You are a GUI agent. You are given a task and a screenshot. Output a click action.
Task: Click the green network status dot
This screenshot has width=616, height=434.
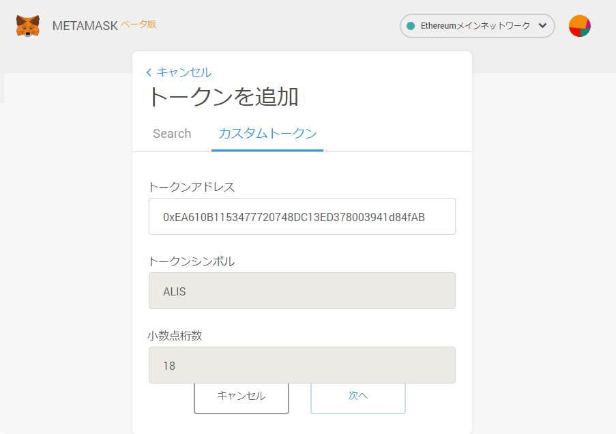411,26
